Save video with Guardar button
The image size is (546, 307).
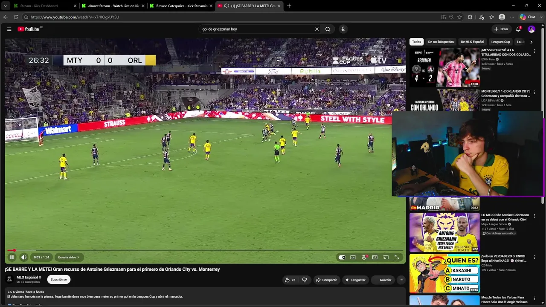pos(383,280)
